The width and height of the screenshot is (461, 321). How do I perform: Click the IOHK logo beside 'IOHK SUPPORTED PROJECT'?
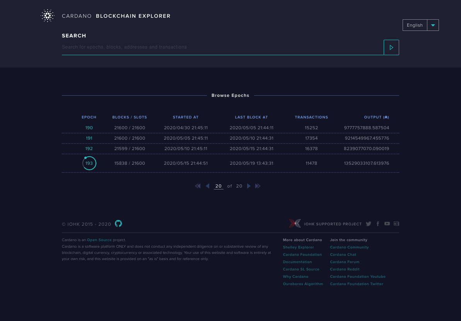pos(295,223)
